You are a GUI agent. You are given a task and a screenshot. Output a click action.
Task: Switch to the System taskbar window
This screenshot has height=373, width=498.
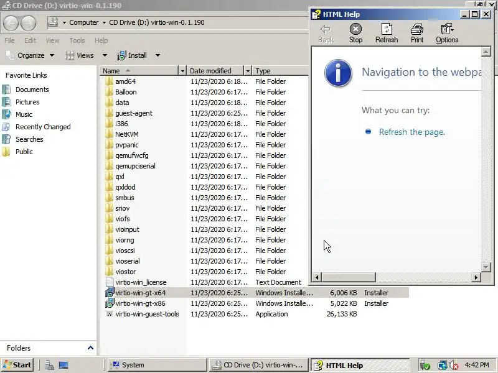[x=157, y=365]
